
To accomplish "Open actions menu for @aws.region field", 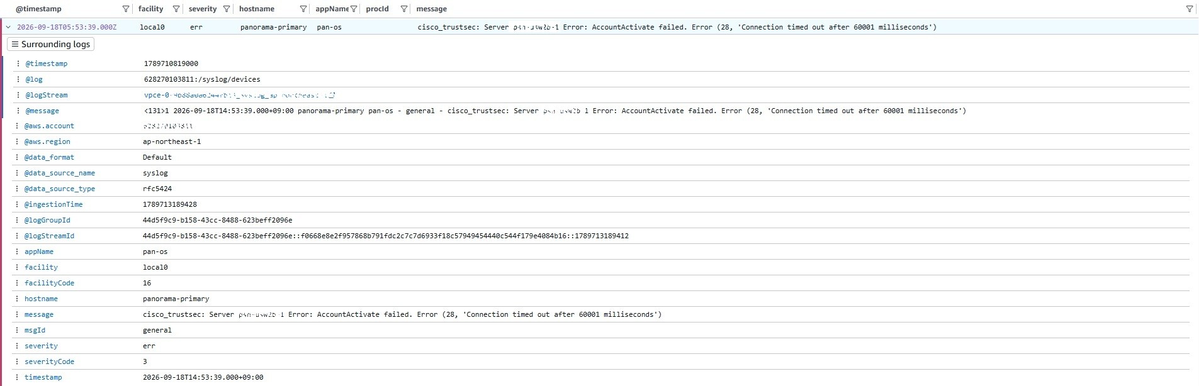I will [17, 141].
